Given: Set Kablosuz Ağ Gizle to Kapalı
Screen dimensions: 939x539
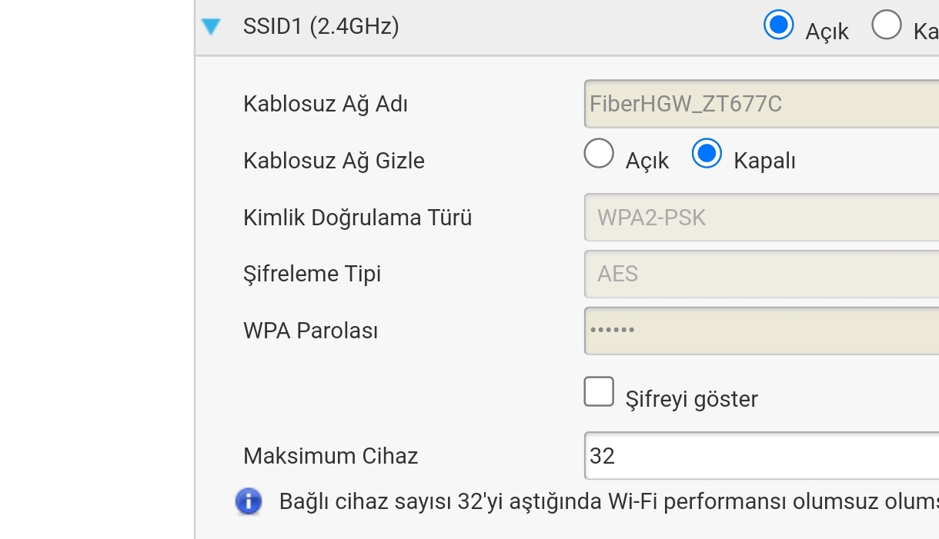Looking at the screenshot, I should point(706,153).
